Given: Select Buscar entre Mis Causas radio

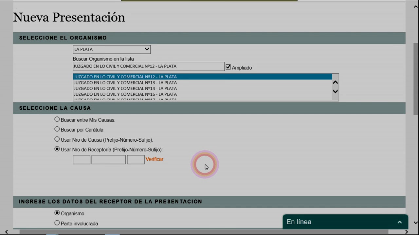Looking at the screenshot, I should 57,119.
